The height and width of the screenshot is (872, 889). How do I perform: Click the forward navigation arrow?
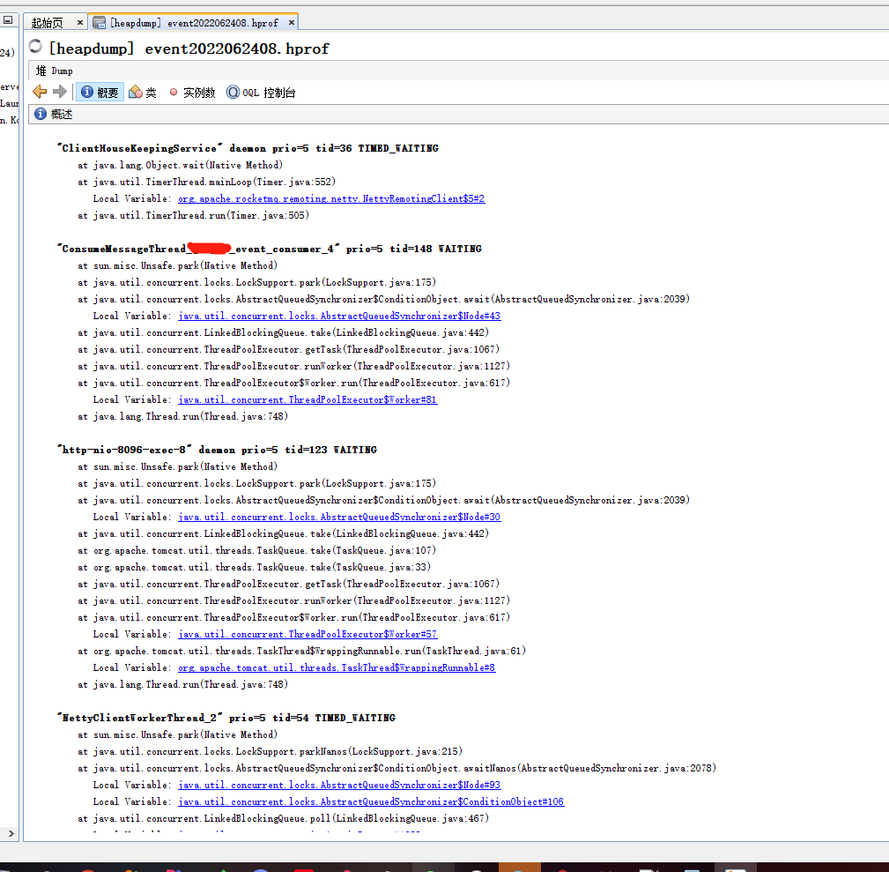coord(58,91)
